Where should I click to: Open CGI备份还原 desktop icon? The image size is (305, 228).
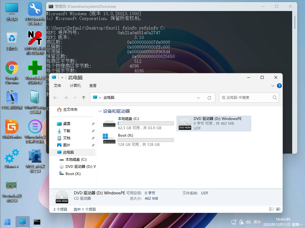(12, 99)
